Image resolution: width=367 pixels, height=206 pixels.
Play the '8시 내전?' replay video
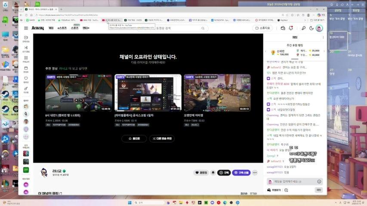point(79,93)
